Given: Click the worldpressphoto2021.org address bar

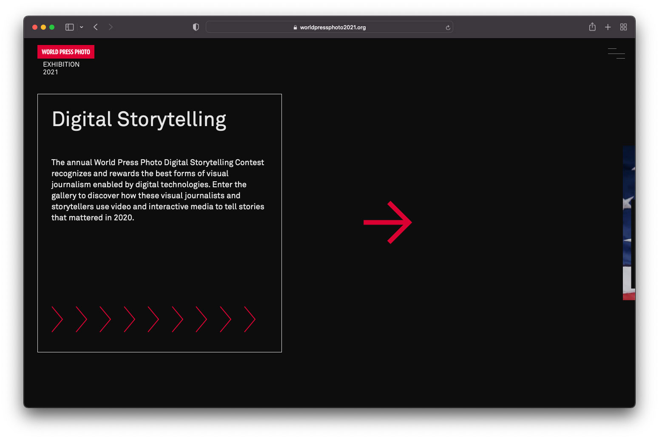Looking at the screenshot, I should [329, 27].
